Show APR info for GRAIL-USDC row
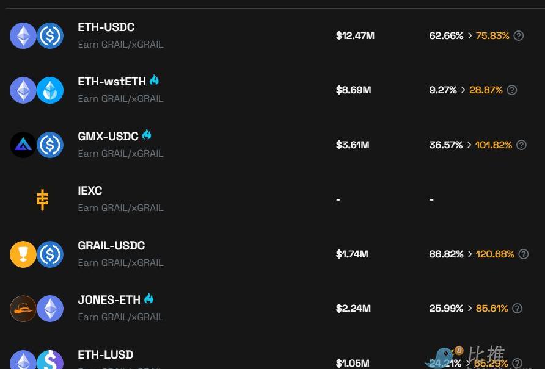The image size is (545, 369). click(523, 254)
